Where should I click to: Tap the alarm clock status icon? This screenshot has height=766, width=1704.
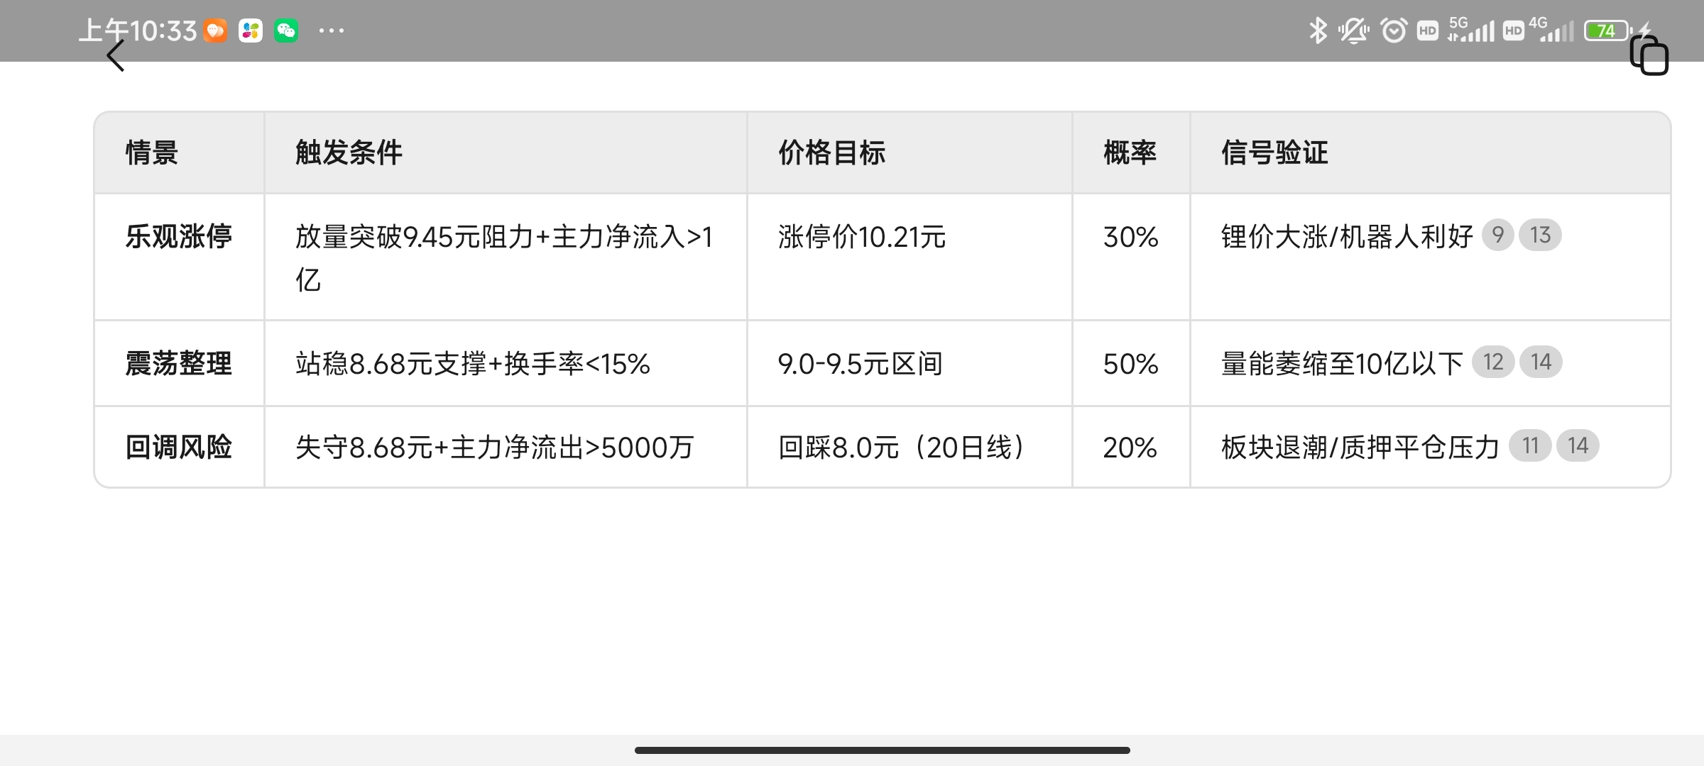(x=1393, y=30)
